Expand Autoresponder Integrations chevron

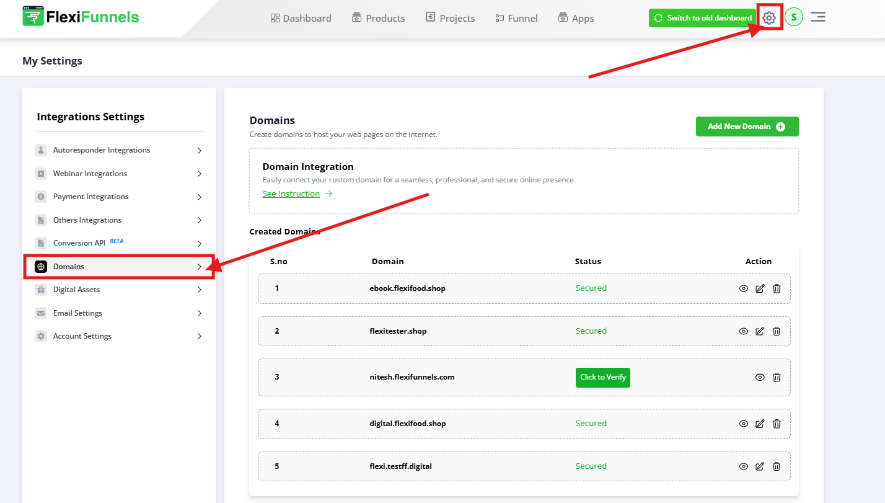tap(199, 150)
